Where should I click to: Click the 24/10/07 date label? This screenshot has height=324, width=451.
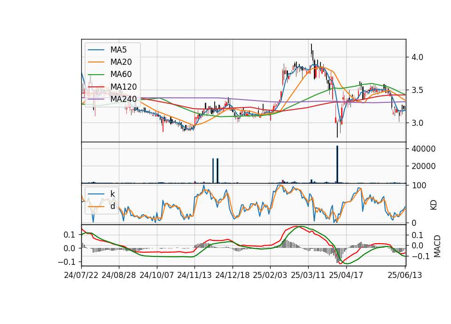tap(157, 275)
